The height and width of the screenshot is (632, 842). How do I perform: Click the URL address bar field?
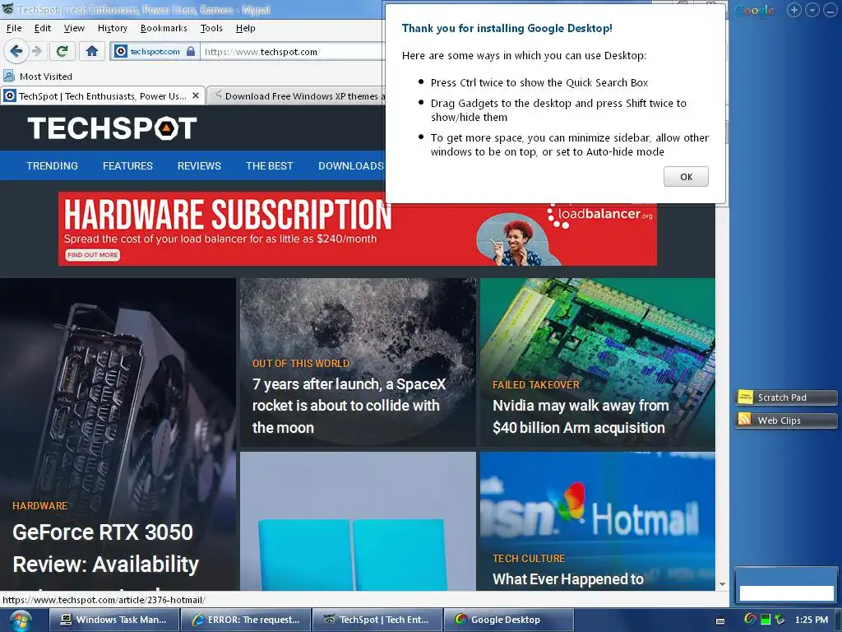(x=293, y=52)
